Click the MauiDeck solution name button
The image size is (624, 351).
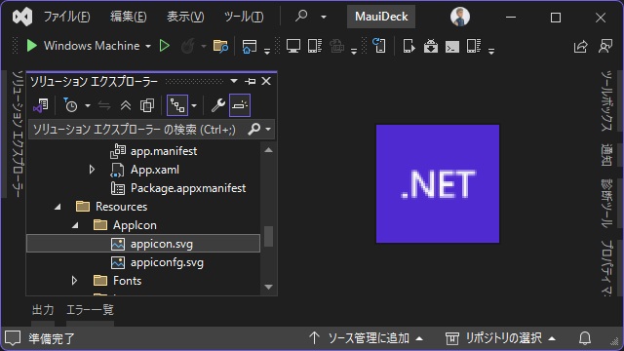click(x=381, y=17)
